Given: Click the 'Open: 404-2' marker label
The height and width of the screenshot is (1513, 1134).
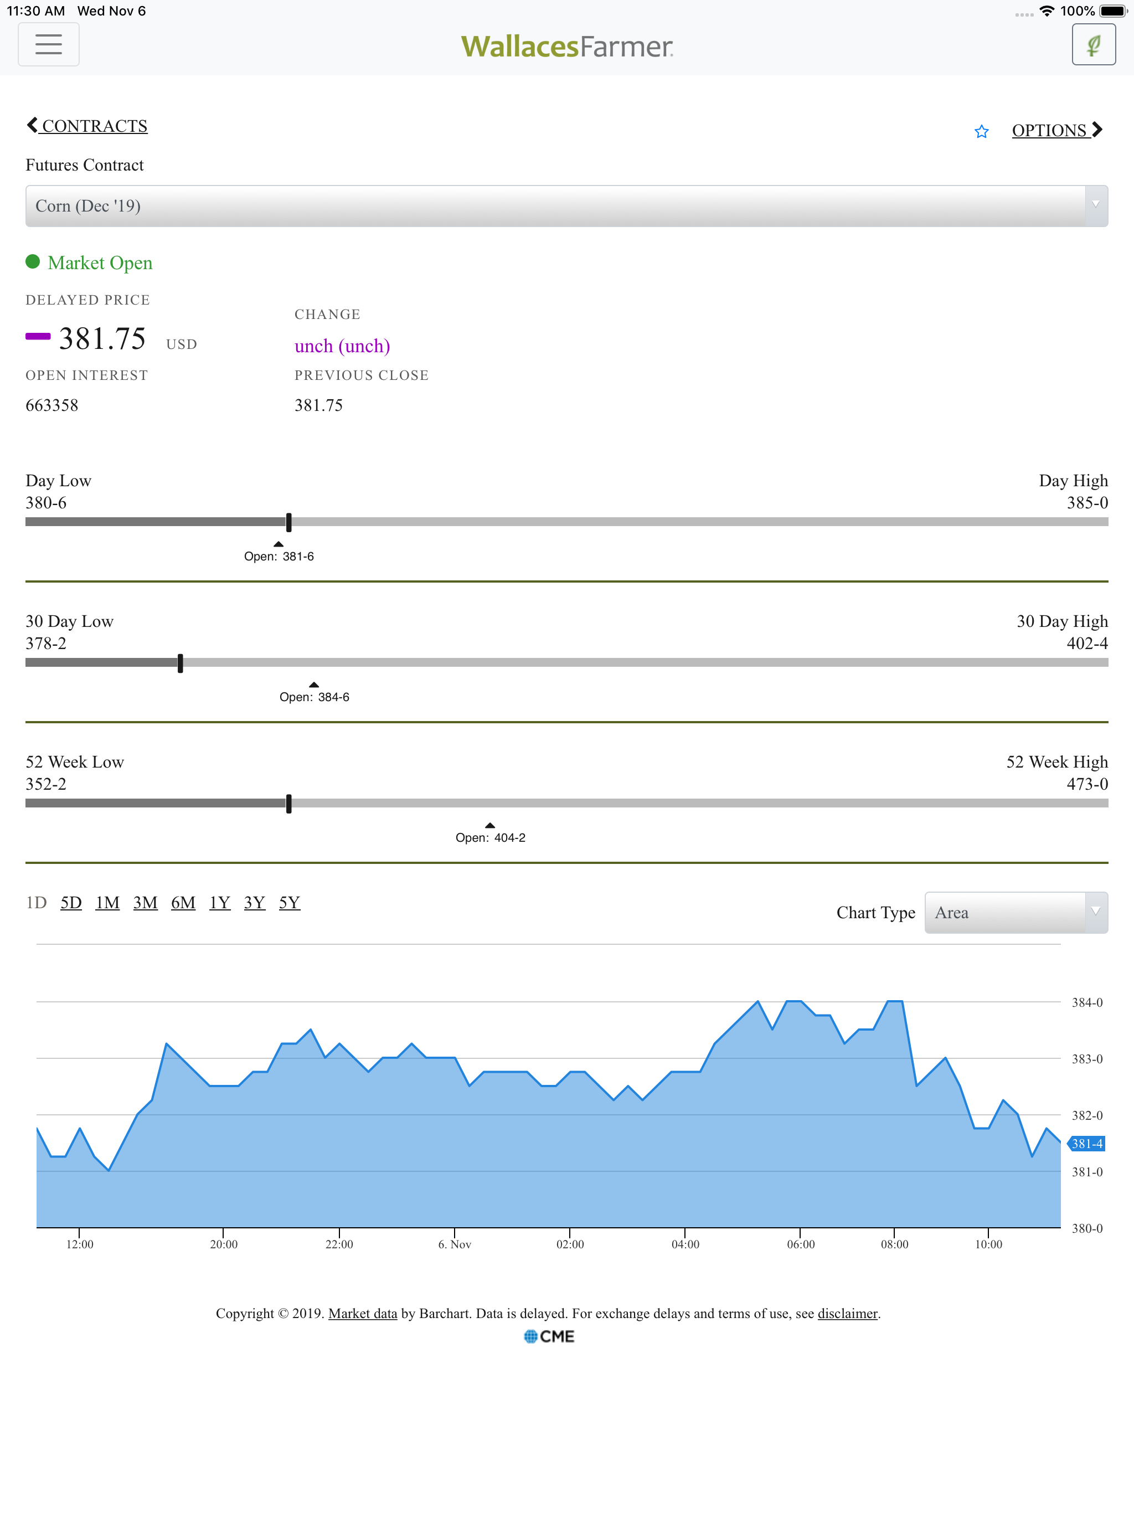Looking at the screenshot, I should [491, 838].
